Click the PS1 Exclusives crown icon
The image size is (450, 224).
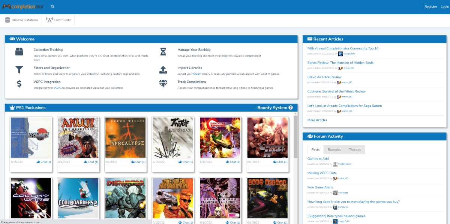(x=12, y=108)
